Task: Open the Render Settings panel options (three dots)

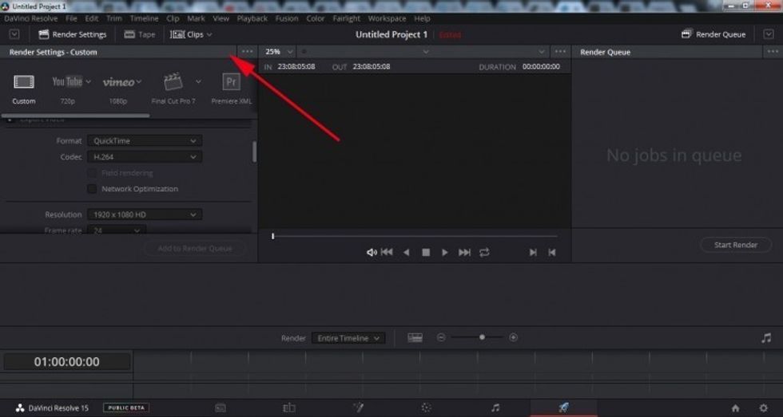Action: coord(247,51)
